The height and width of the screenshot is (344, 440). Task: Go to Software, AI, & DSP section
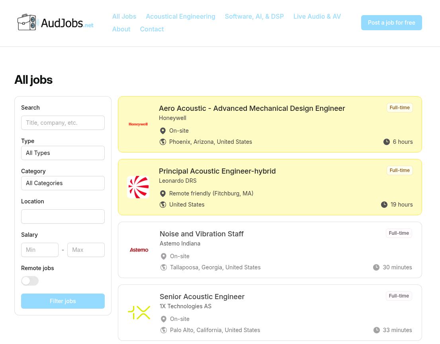tap(254, 16)
